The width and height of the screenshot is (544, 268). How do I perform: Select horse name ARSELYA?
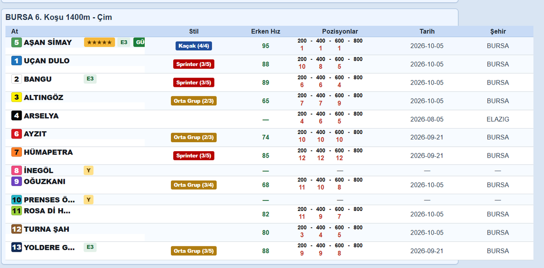click(41, 116)
